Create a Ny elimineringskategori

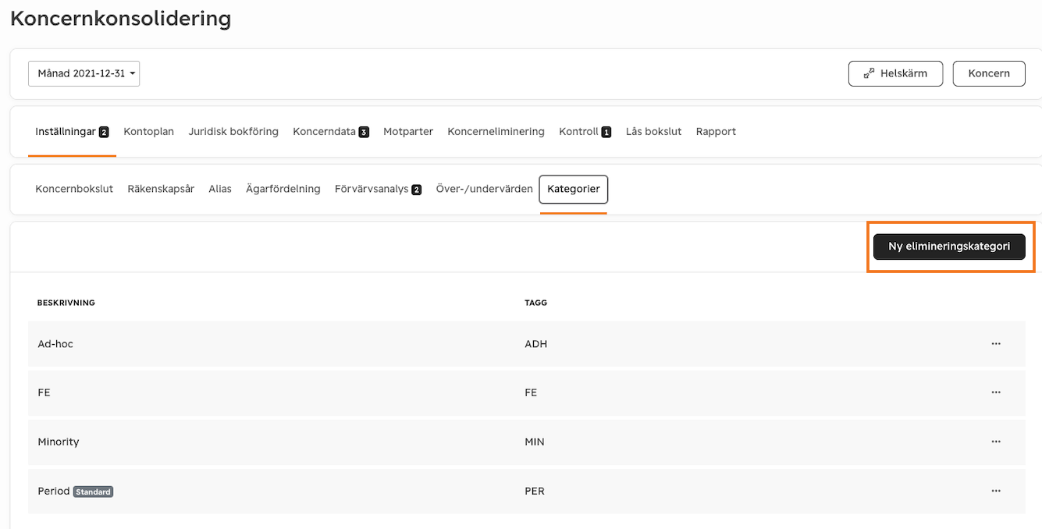click(949, 247)
